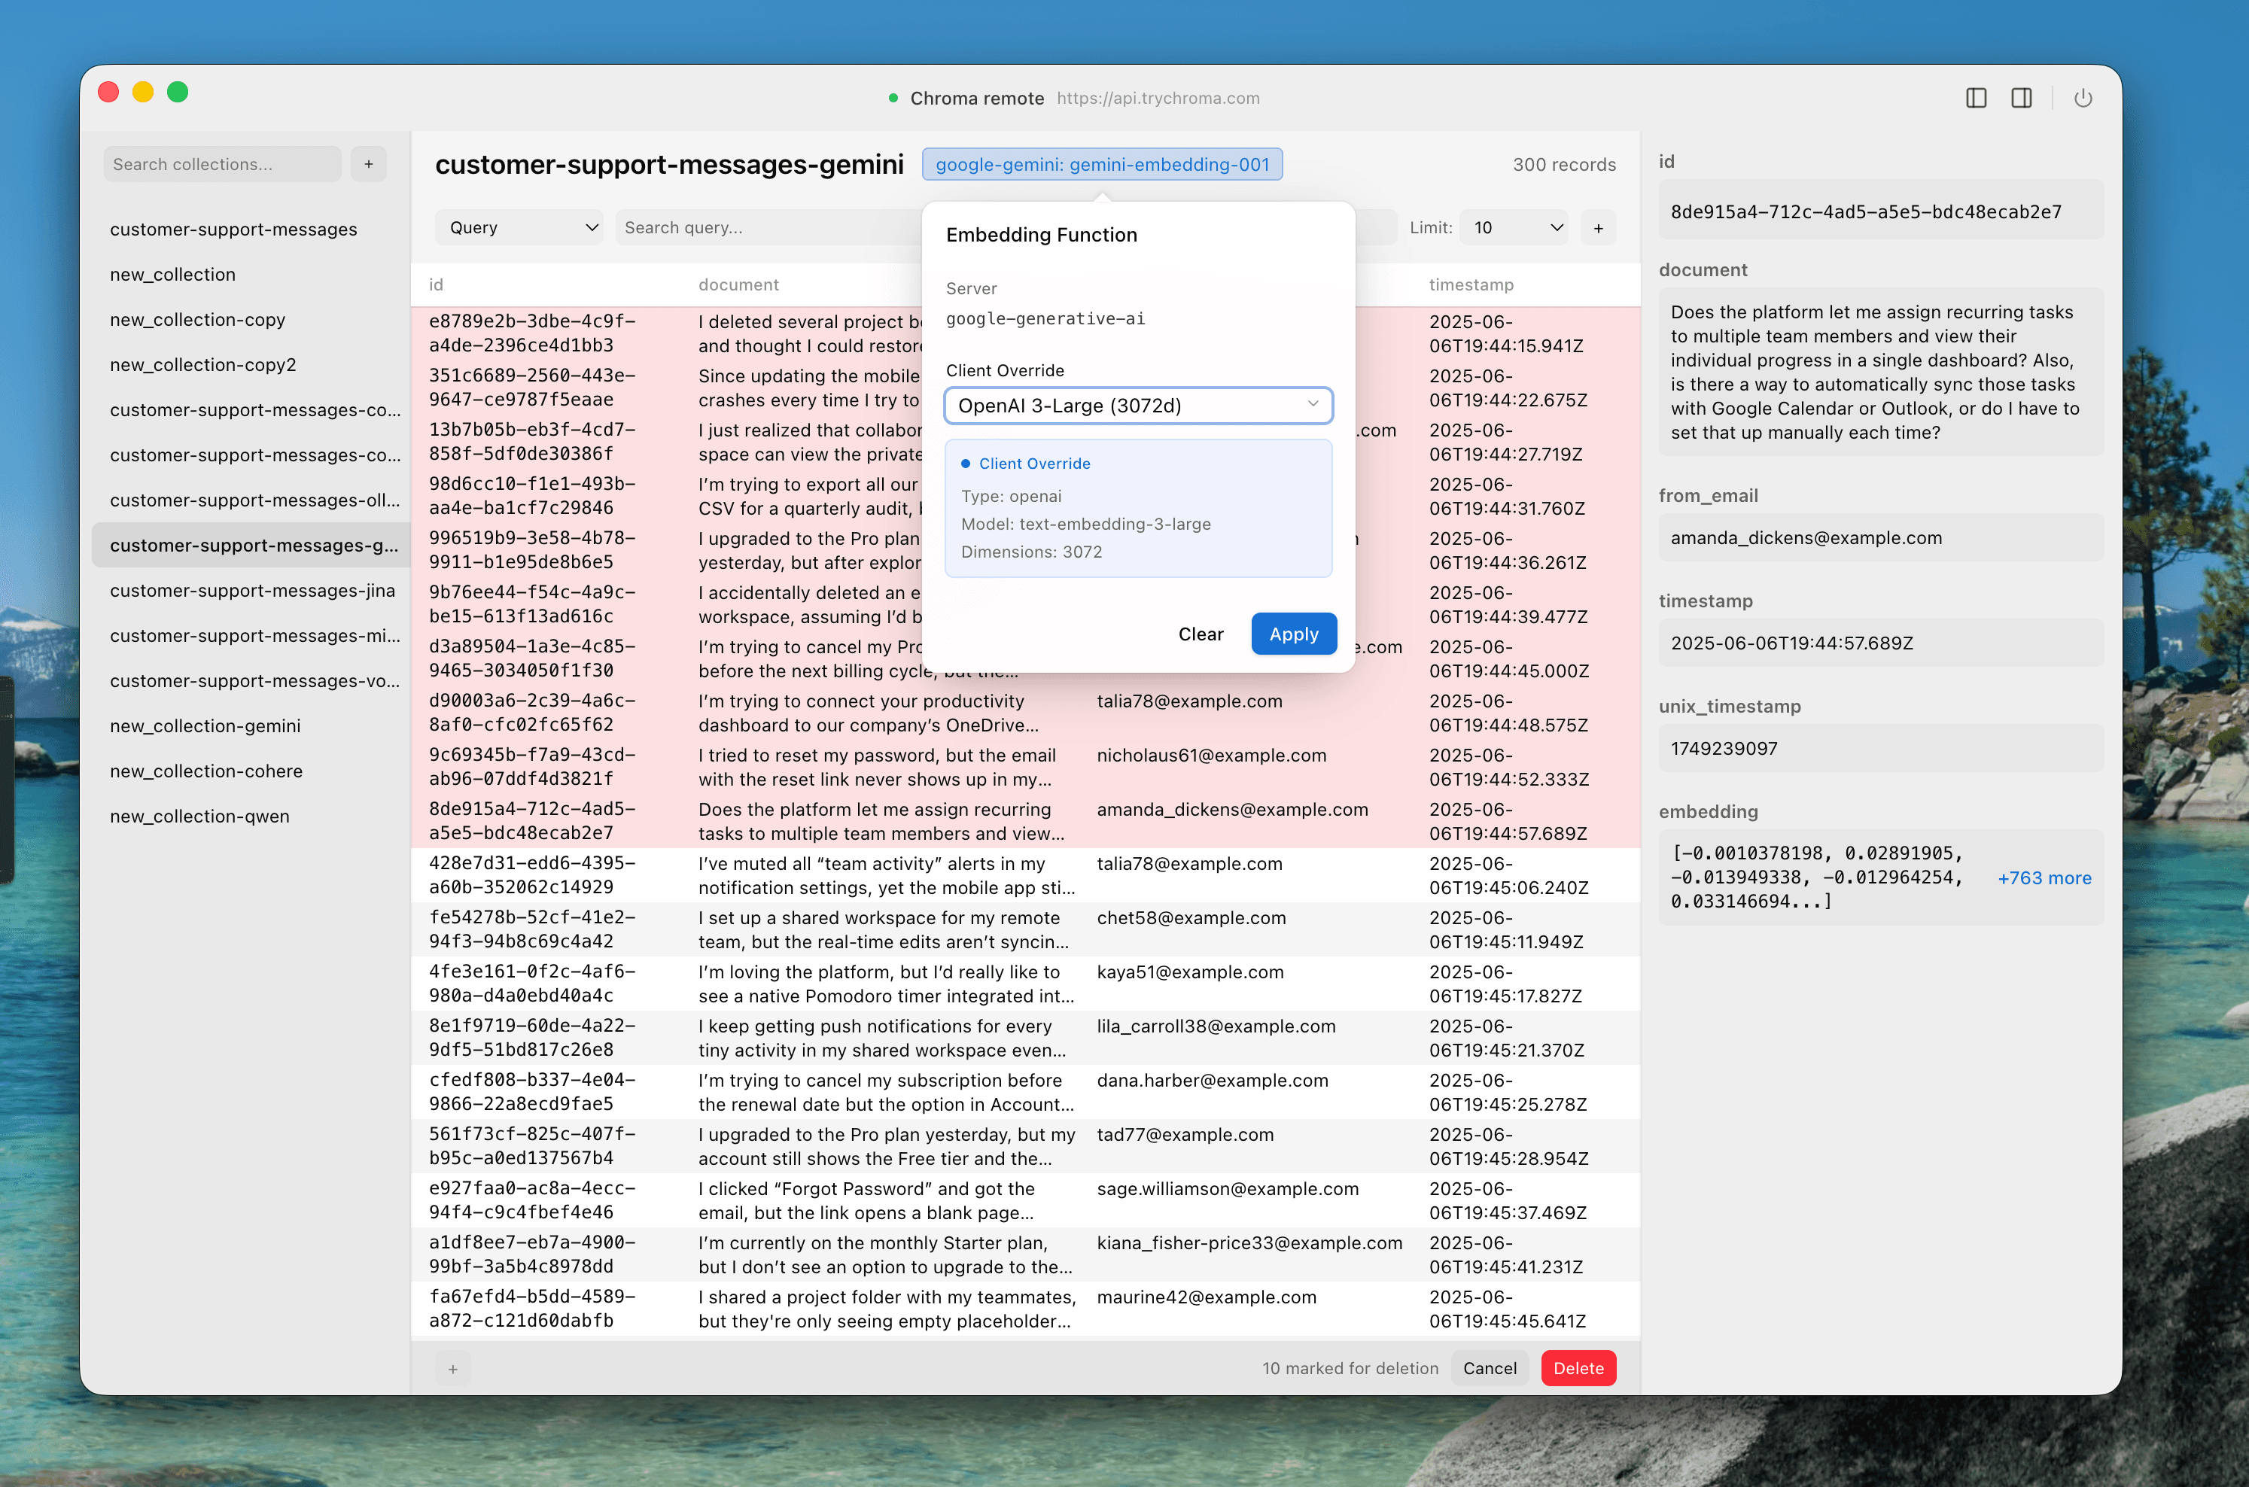Click plus icon beside Search collections
The image size is (2249, 1487).
(369, 164)
